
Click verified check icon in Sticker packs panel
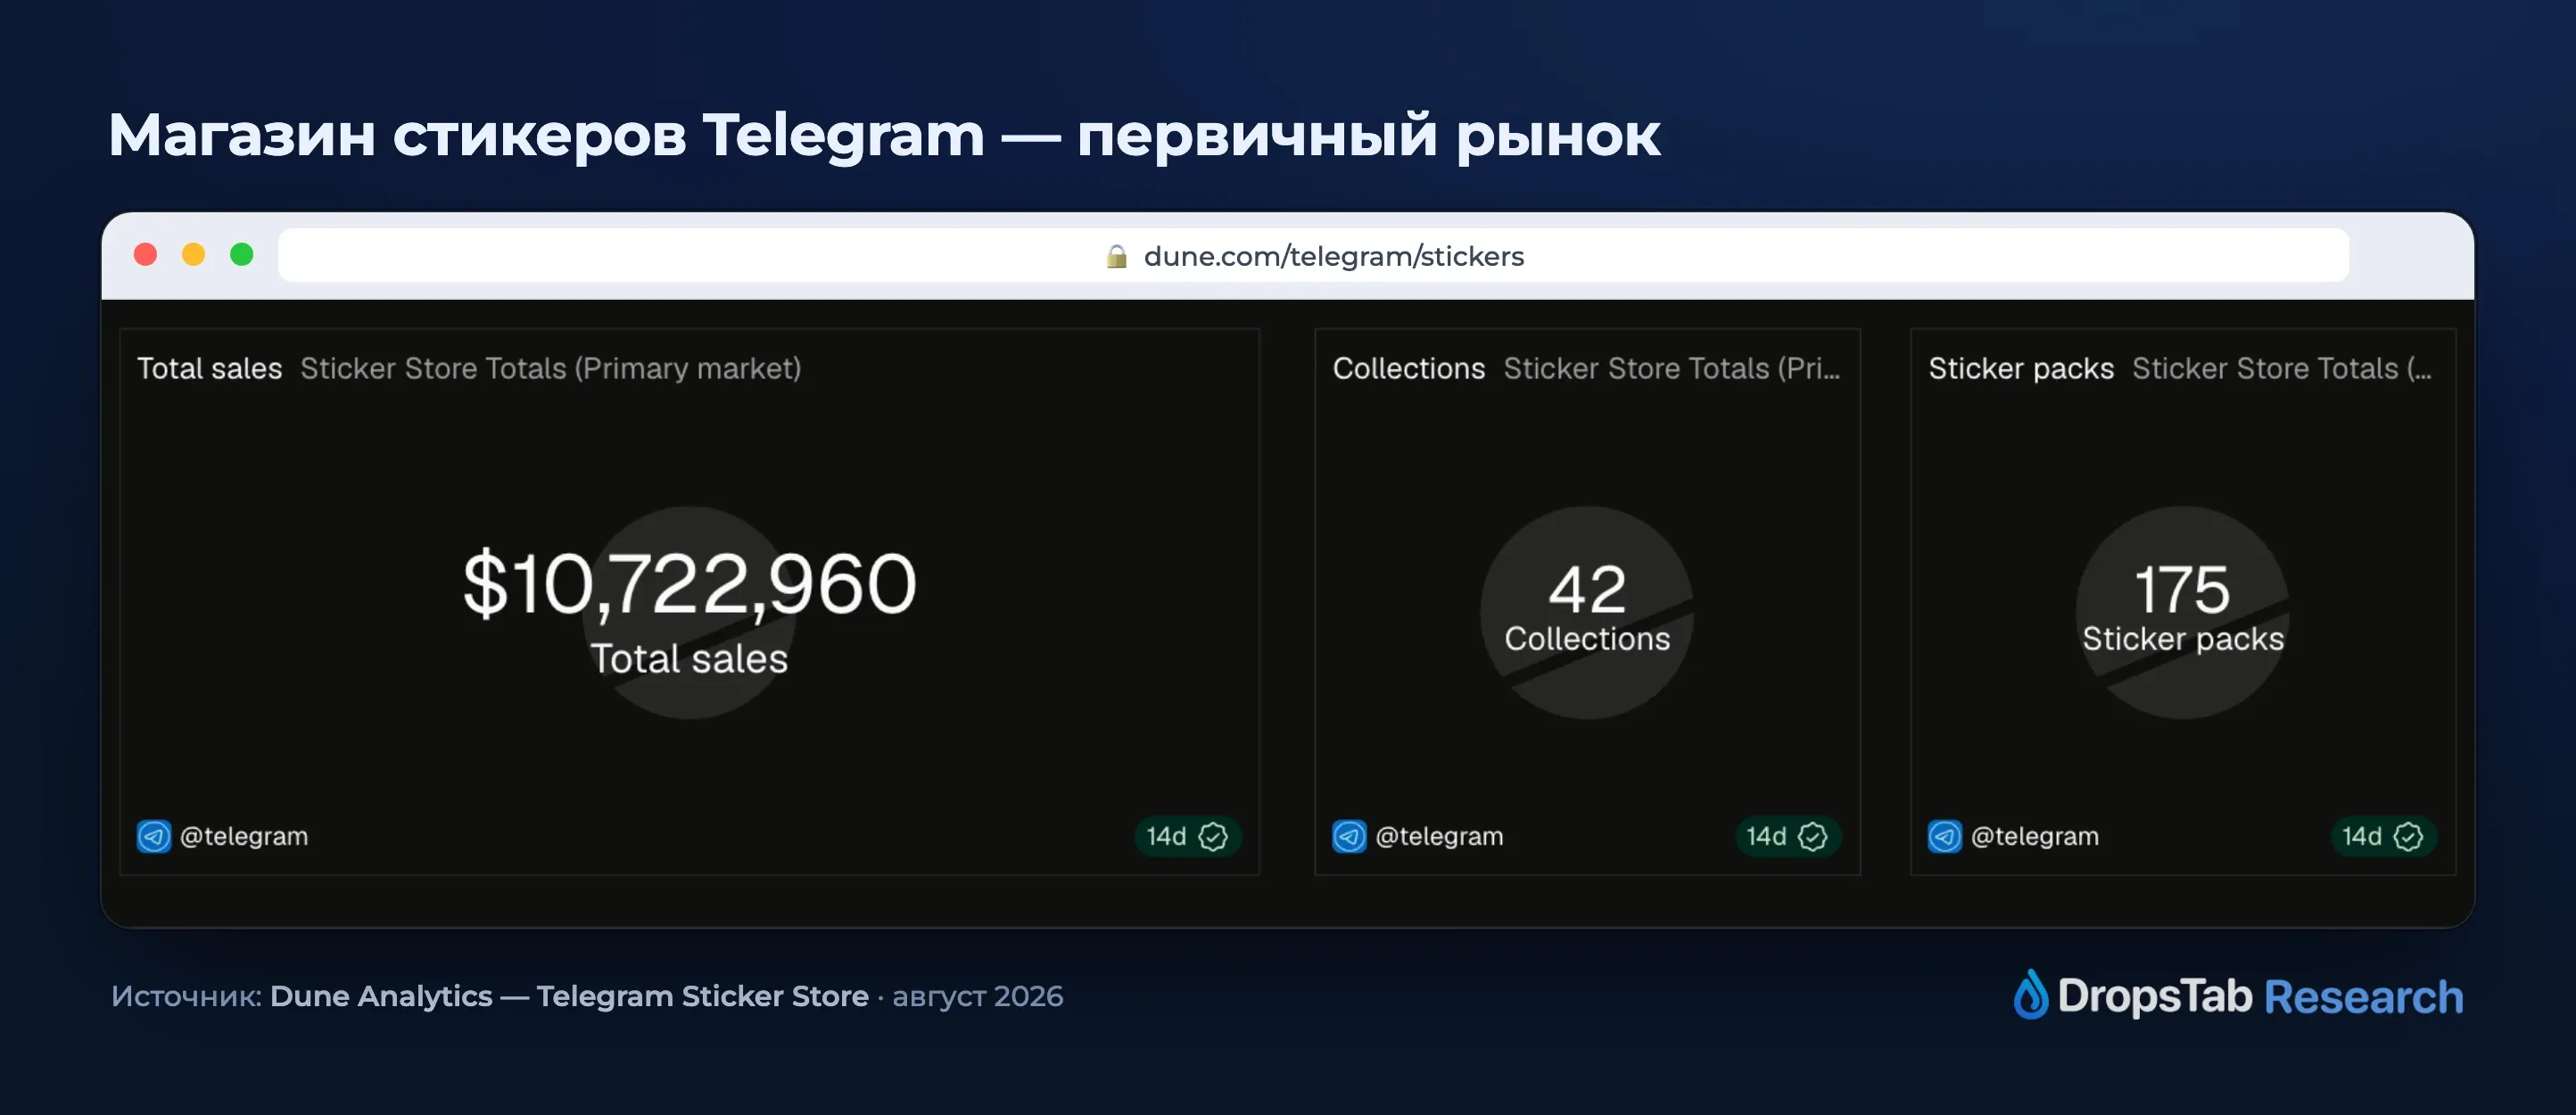(x=2408, y=836)
